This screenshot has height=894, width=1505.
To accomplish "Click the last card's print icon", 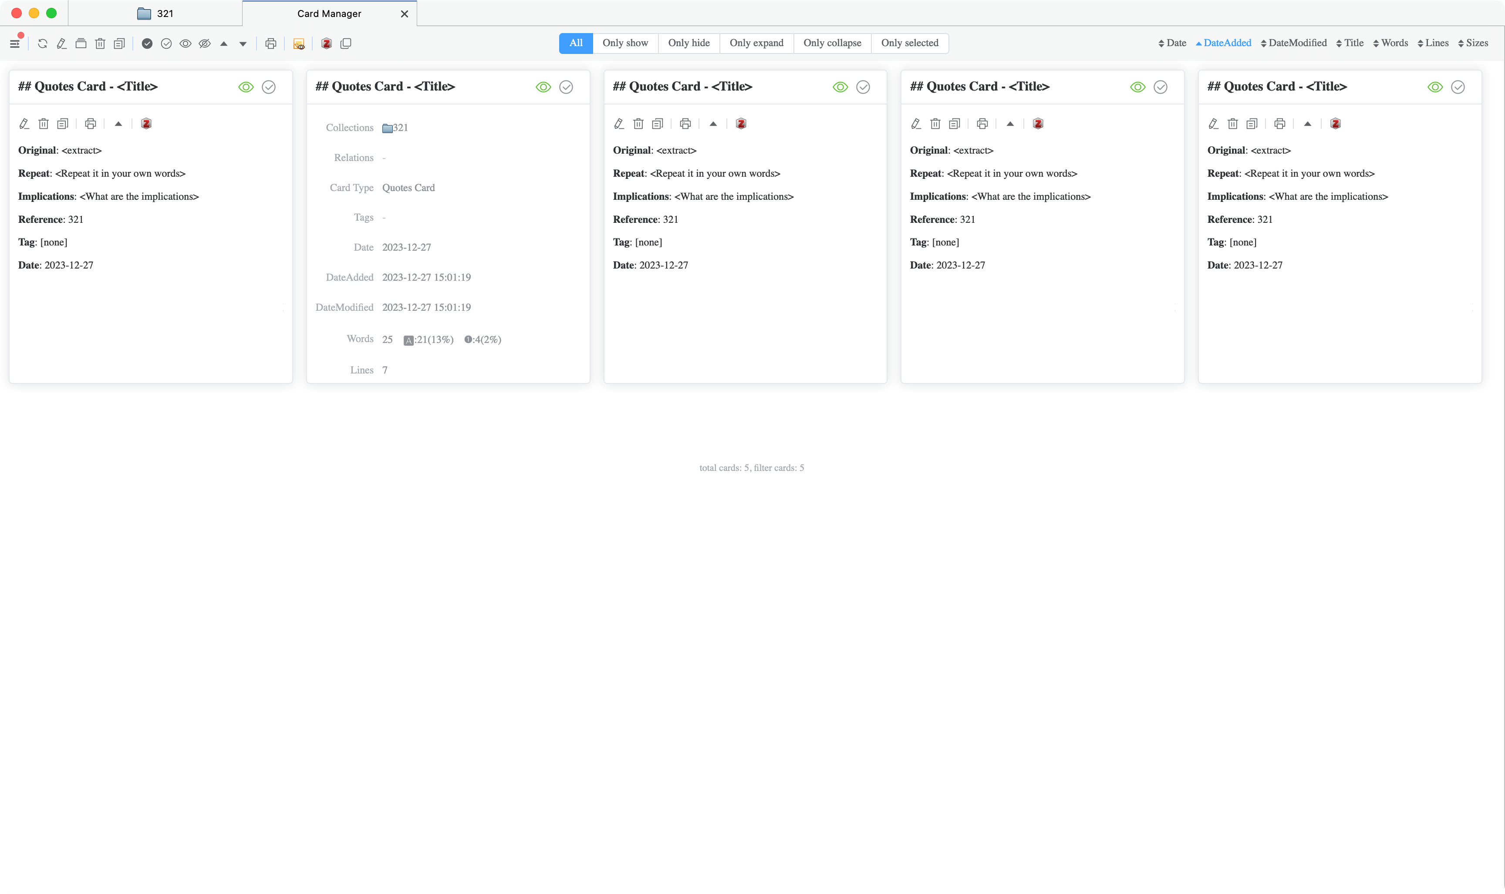I will (x=1279, y=124).
